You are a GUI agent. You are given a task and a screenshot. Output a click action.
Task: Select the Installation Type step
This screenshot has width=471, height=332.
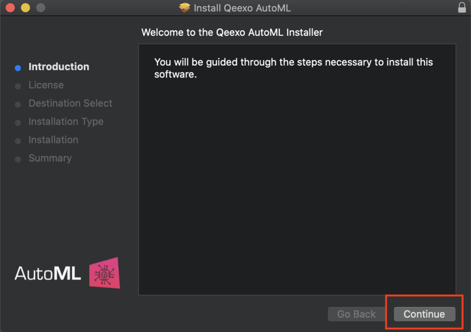point(66,122)
